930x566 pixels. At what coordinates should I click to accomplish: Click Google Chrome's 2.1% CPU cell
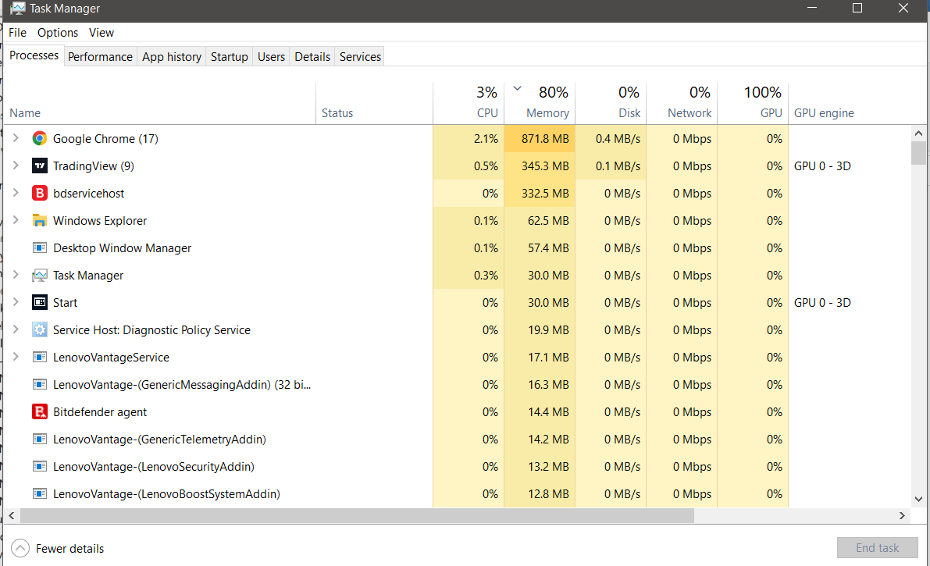tap(469, 139)
